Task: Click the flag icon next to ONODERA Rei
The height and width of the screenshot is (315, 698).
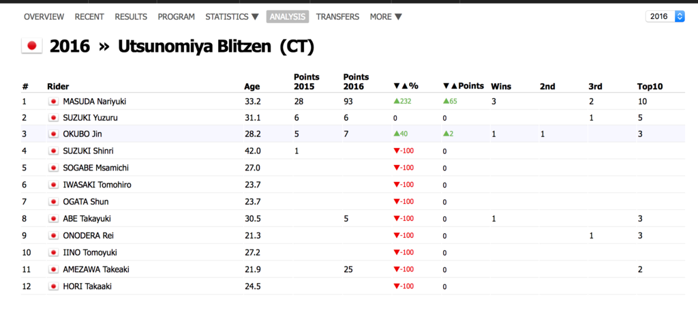Action: coord(53,236)
